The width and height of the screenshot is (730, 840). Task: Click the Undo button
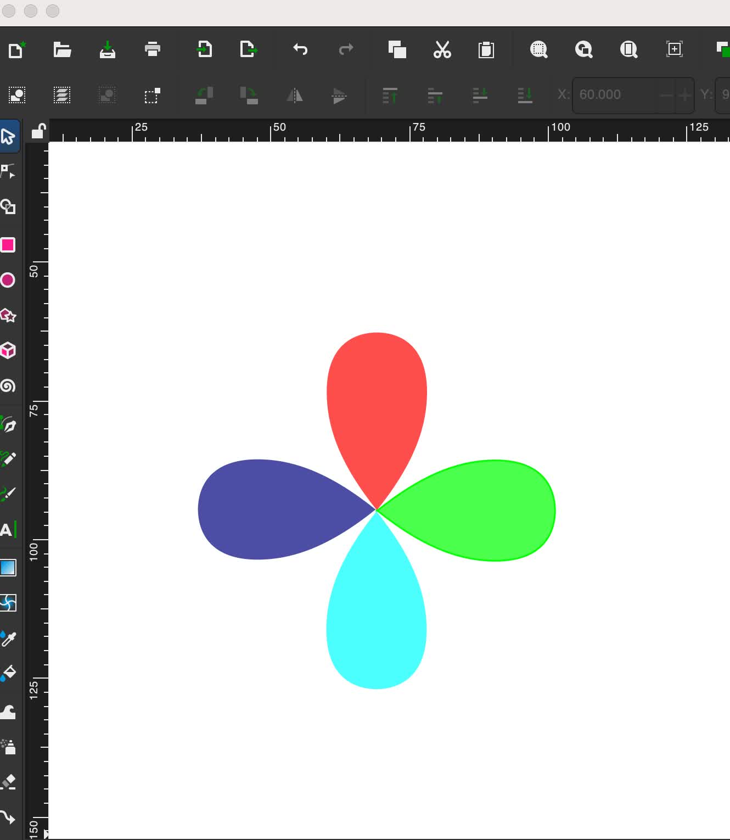[300, 49]
